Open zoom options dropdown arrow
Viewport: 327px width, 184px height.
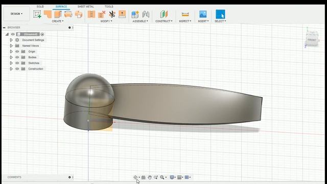pos(166,177)
